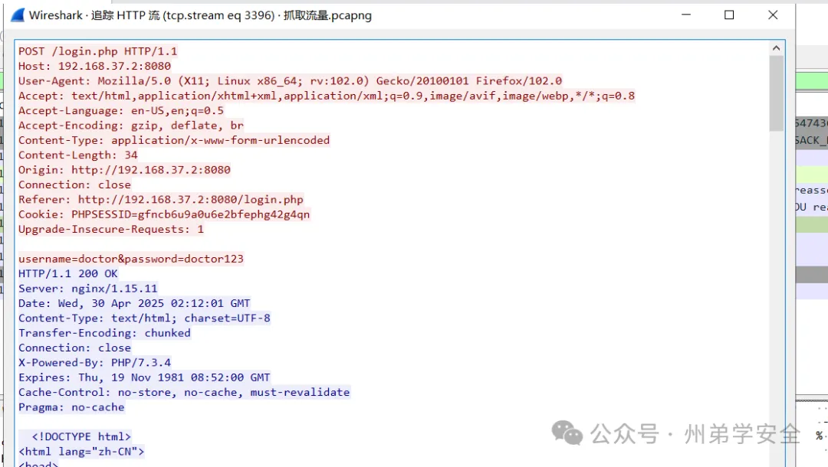Click the 'Upgrade-Insecure-Requests: 1' line
Screen dimensions: 828x467
click(111, 229)
